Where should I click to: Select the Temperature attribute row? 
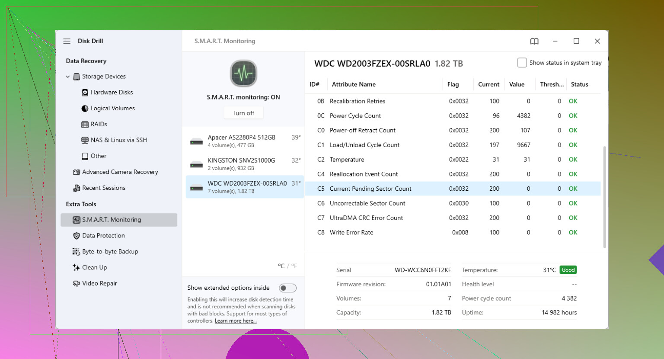coord(453,160)
